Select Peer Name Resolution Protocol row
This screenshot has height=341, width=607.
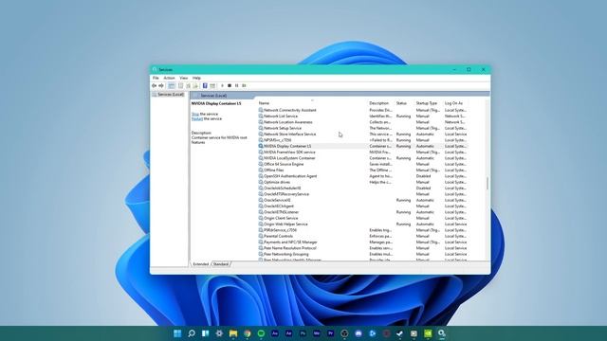tap(362, 248)
